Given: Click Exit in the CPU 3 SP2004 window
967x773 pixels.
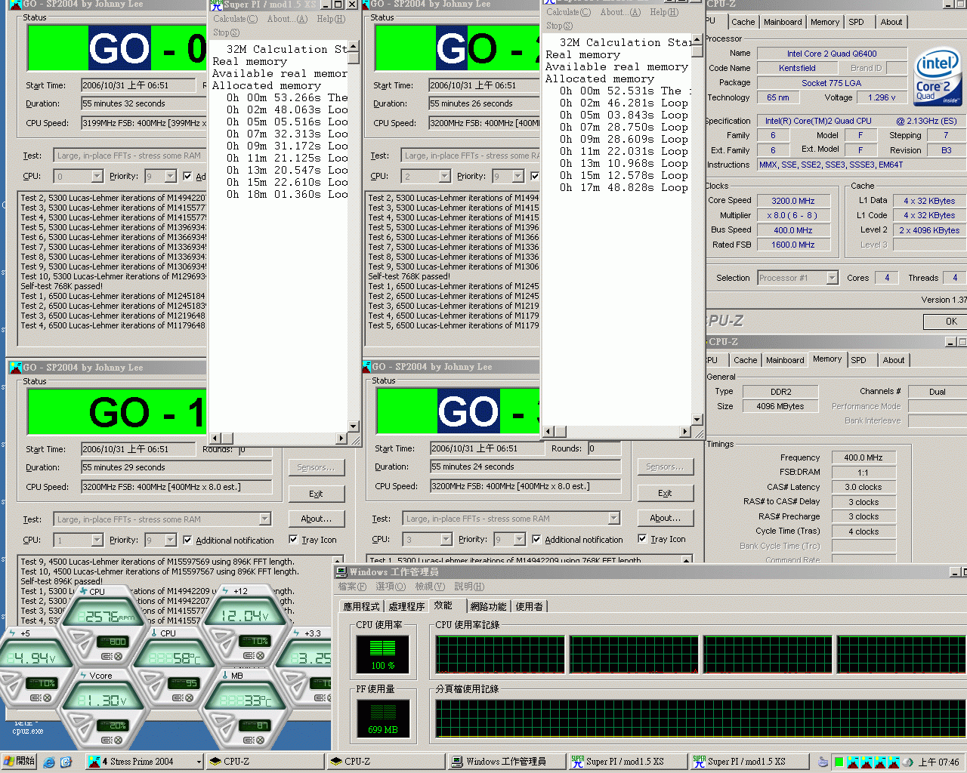Looking at the screenshot, I should coord(665,493).
